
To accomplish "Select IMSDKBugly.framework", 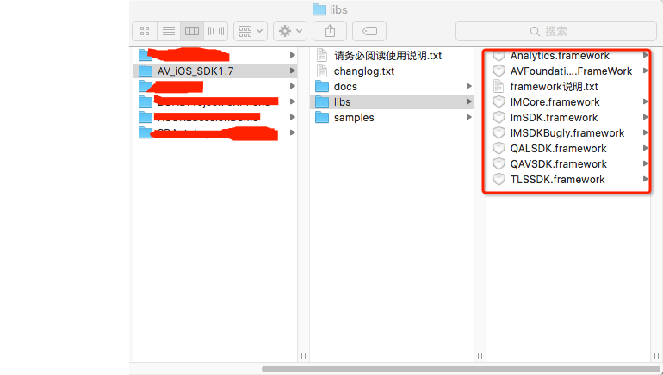I will tap(568, 133).
